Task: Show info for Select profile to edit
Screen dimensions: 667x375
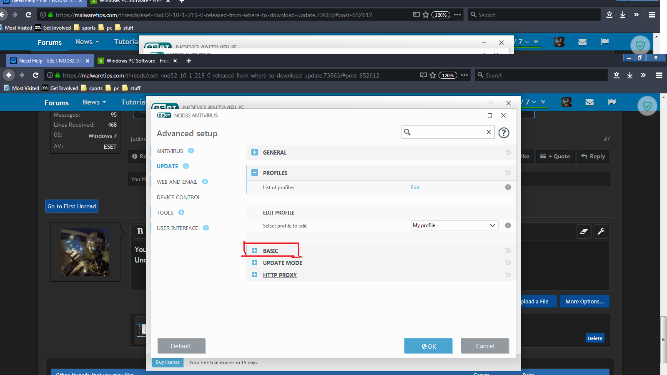Action: 508,225
